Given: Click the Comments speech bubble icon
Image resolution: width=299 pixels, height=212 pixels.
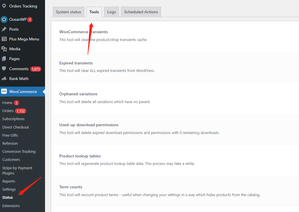Looking at the screenshot, I should pyautogui.click(x=4, y=69).
